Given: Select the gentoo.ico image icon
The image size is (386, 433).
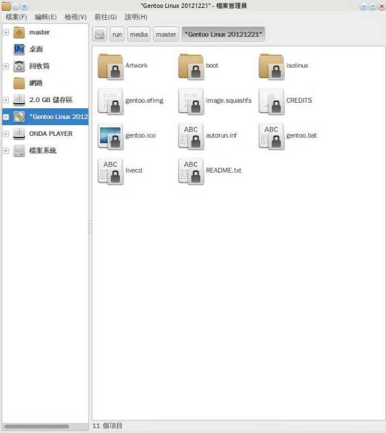Looking at the screenshot, I should 110,136.
